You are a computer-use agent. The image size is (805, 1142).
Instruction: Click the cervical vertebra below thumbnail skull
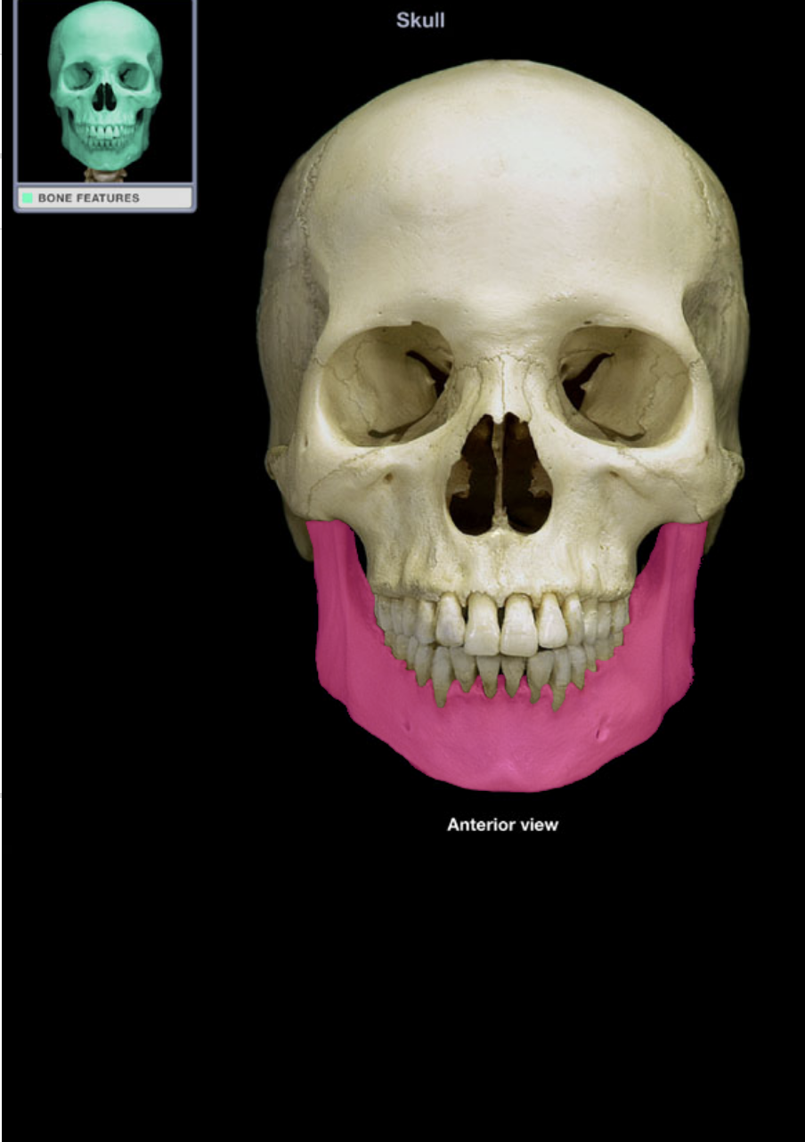105,174
